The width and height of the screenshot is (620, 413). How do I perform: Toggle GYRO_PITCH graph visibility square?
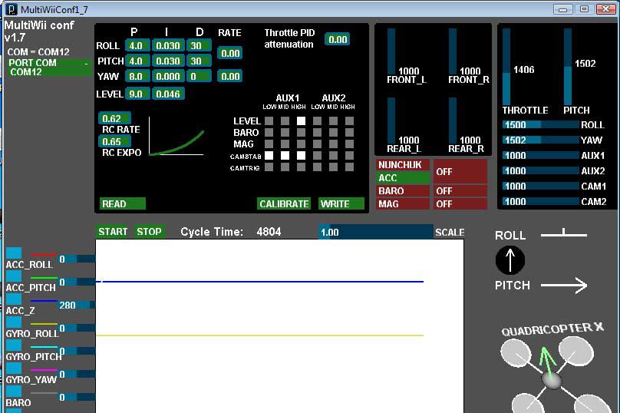click(14, 345)
